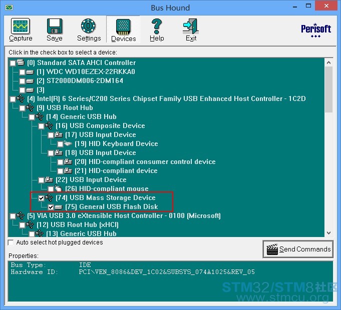This screenshot has height=310, width=341.
Task: Check the VIA USB 3.0 Host Controller box
Action: click(x=13, y=216)
